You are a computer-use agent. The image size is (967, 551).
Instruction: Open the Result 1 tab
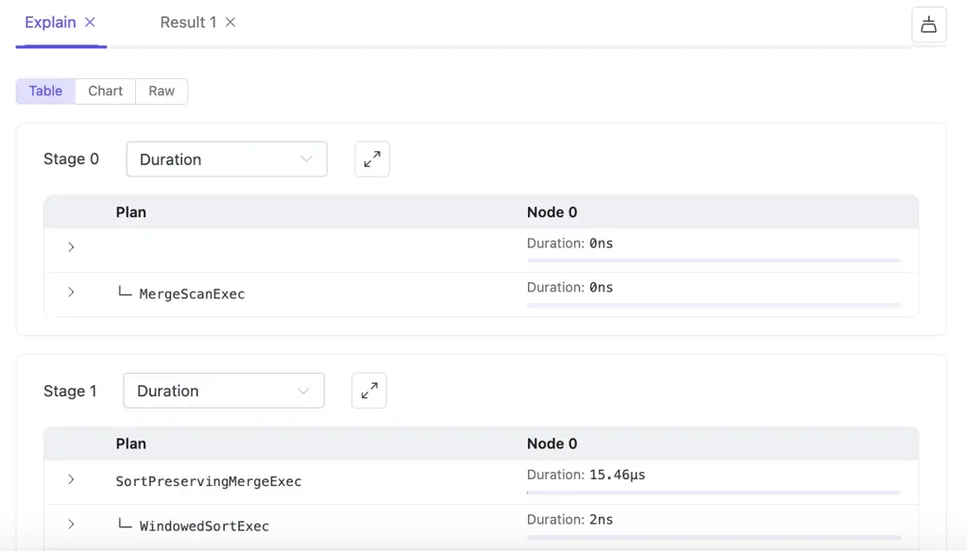pos(188,22)
